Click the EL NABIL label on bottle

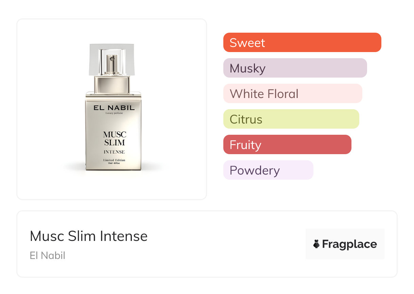click(114, 108)
